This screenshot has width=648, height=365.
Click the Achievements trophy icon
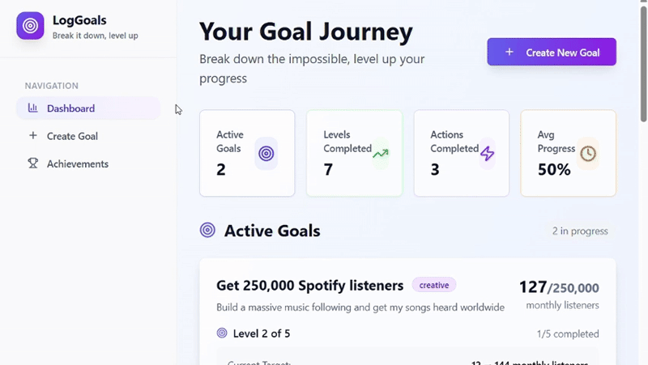(32, 163)
